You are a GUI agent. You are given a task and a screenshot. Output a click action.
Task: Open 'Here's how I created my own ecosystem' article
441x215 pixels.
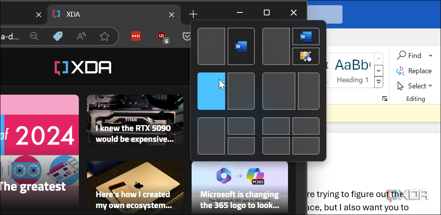[x=135, y=187]
